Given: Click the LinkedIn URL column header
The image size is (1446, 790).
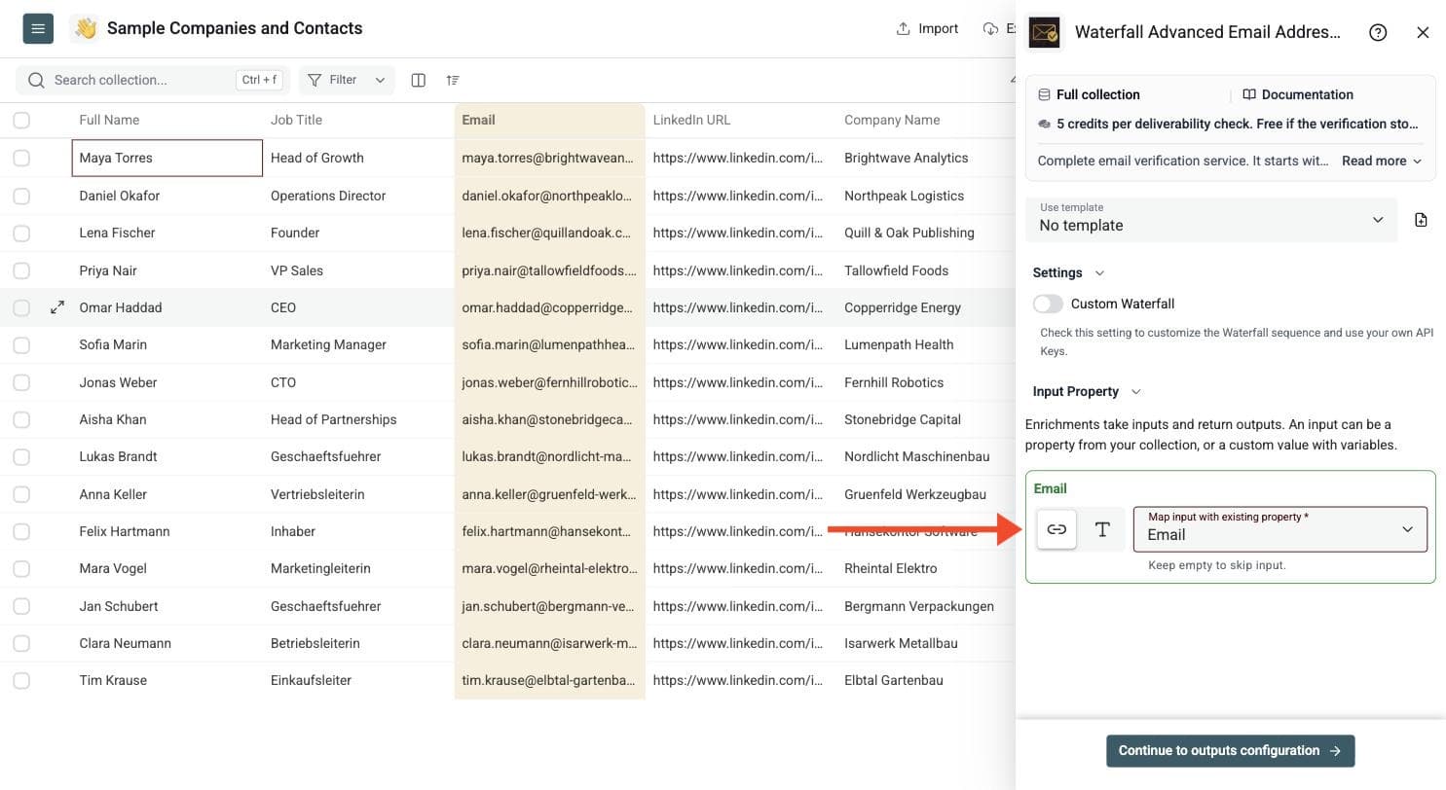Looking at the screenshot, I should pyautogui.click(x=741, y=121).
